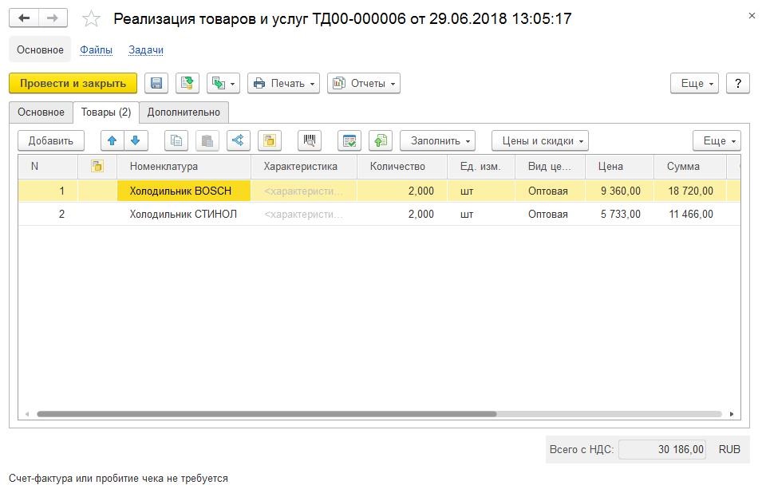This screenshot has width=762, height=493.
Task: Click price 5 733,00 cell
Action: [620, 215]
